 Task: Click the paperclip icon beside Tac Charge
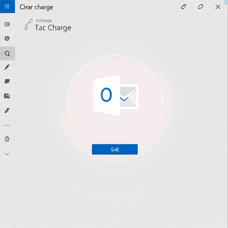(x=28, y=24)
